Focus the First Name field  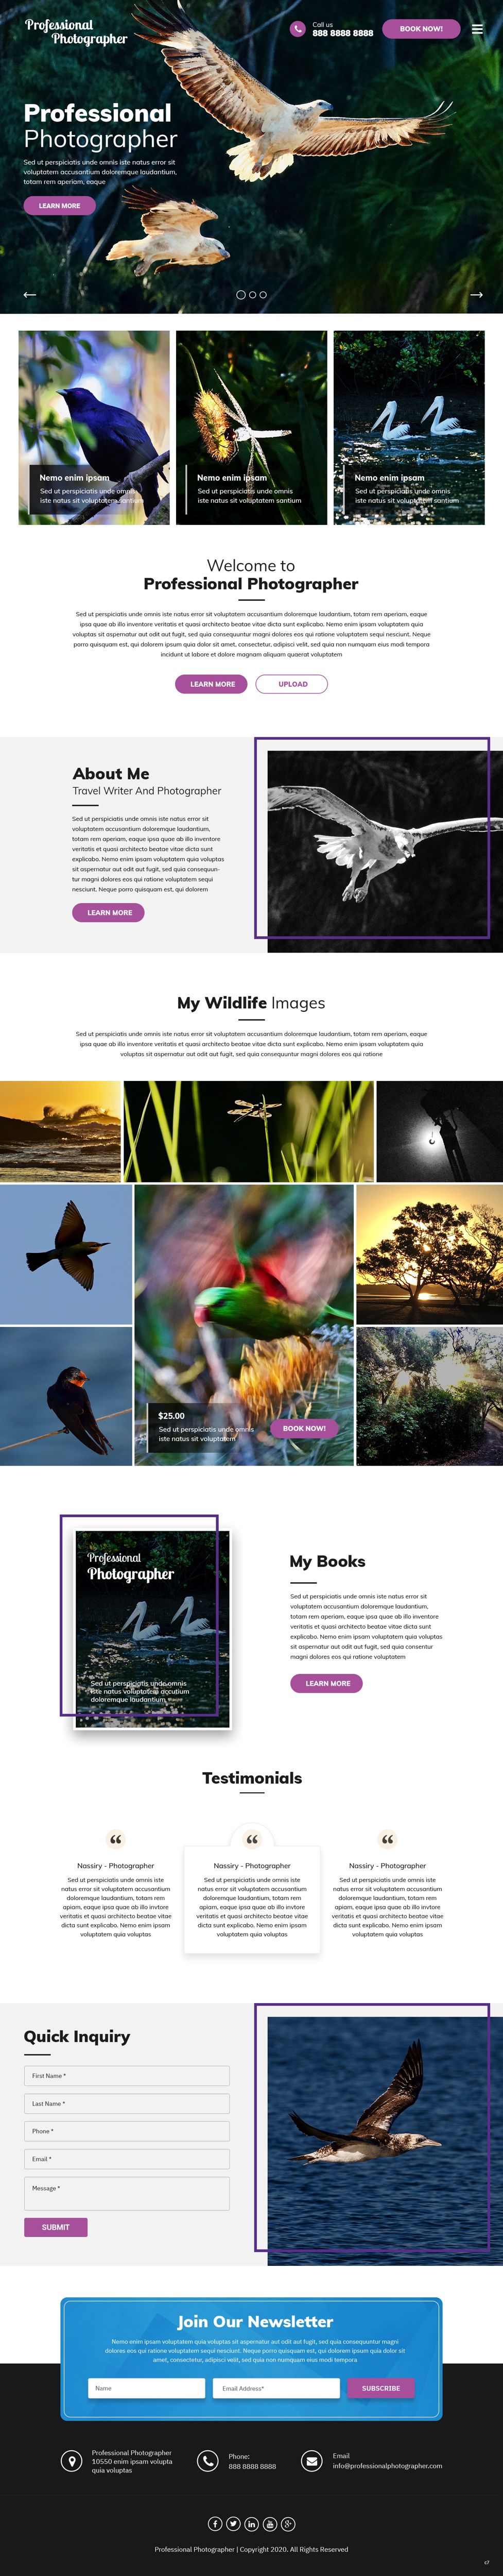pyautogui.click(x=127, y=2076)
